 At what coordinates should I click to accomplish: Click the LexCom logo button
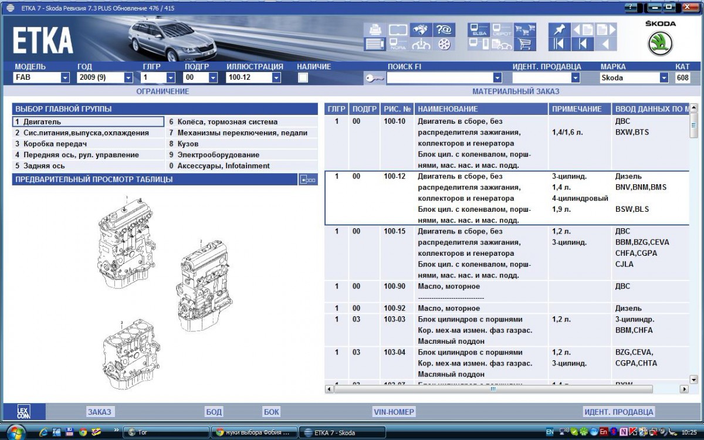[23, 412]
